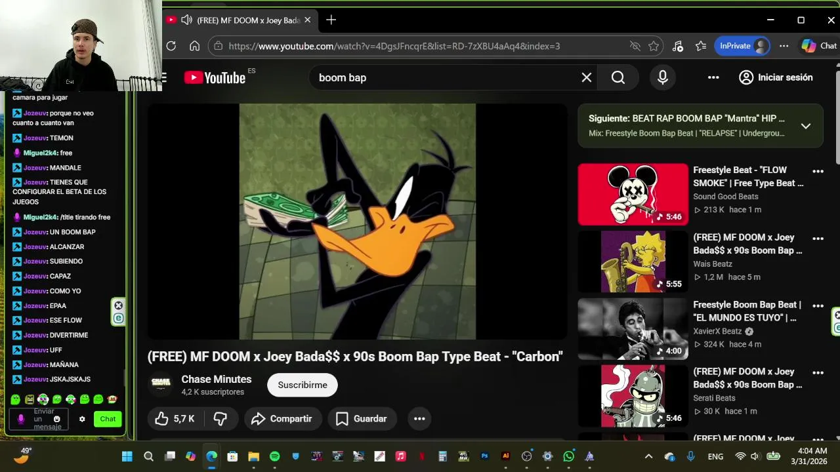Open the ENG language switcher
The height and width of the screenshot is (472, 840).
pyautogui.click(x=715, y=456)
